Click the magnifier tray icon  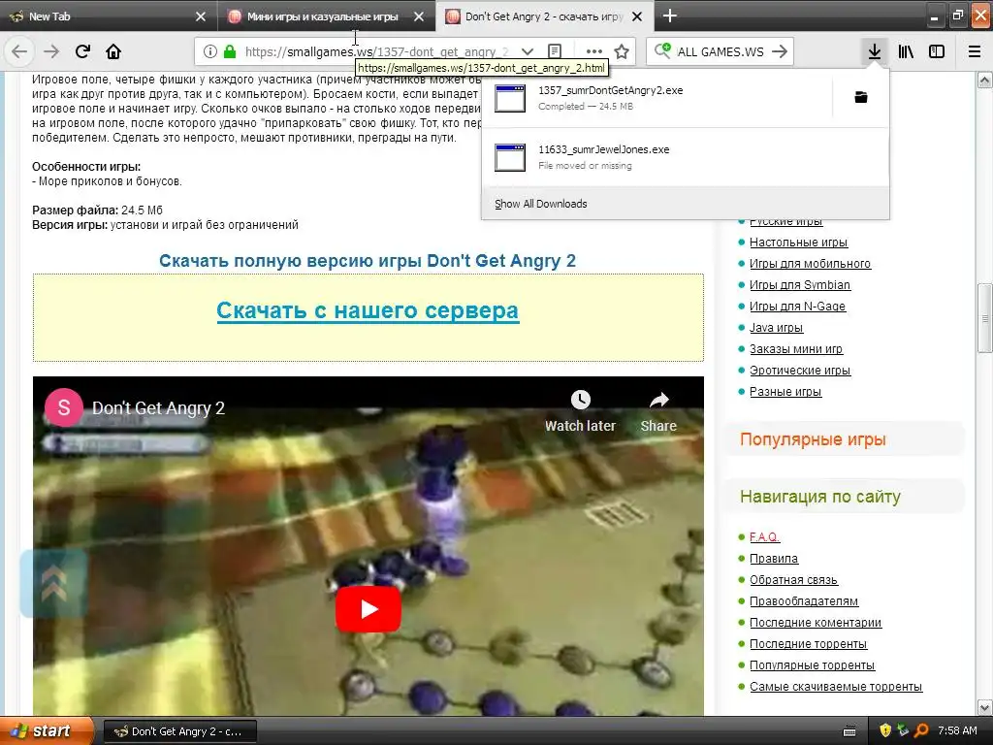921,731
